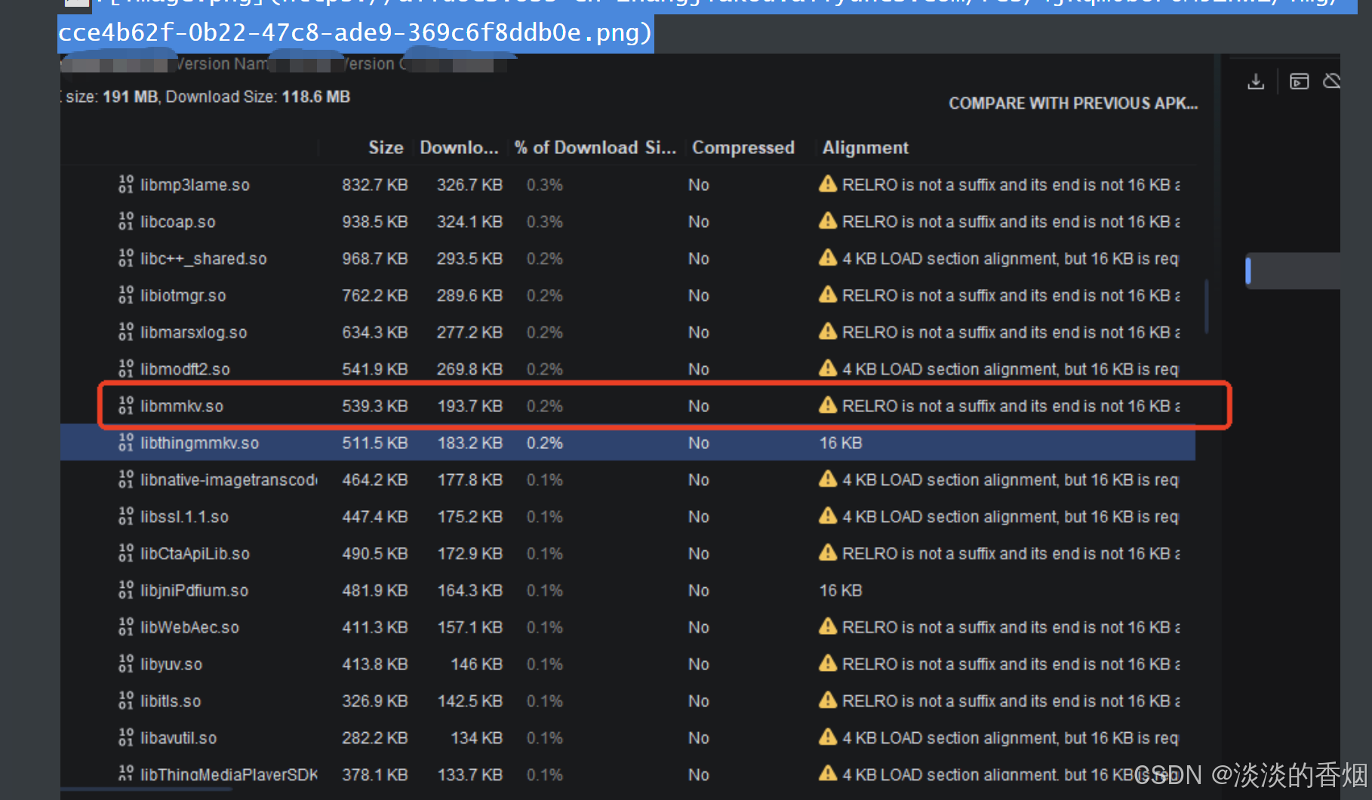Image resolution: width=1372 pixels, height=800 pixels.
Task: Click the download icon in the right toolbar
Action: click(x=1256, y=82)
